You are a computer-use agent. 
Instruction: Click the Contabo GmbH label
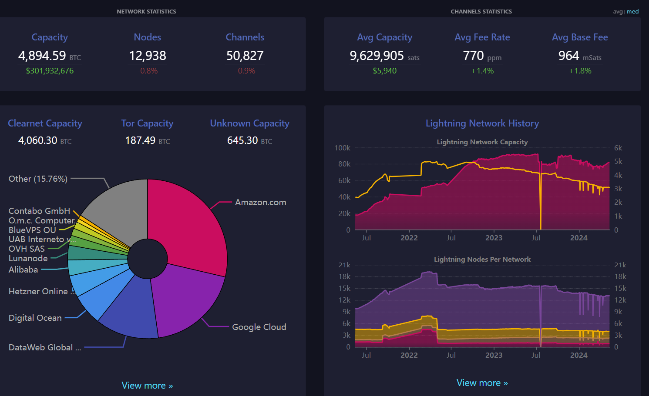point(39,211)
